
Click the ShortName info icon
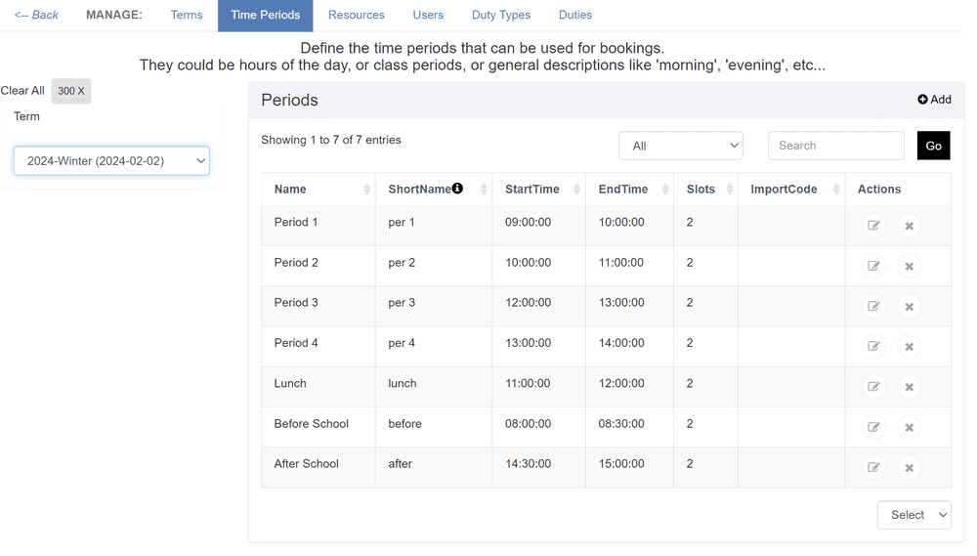(457, 189)
